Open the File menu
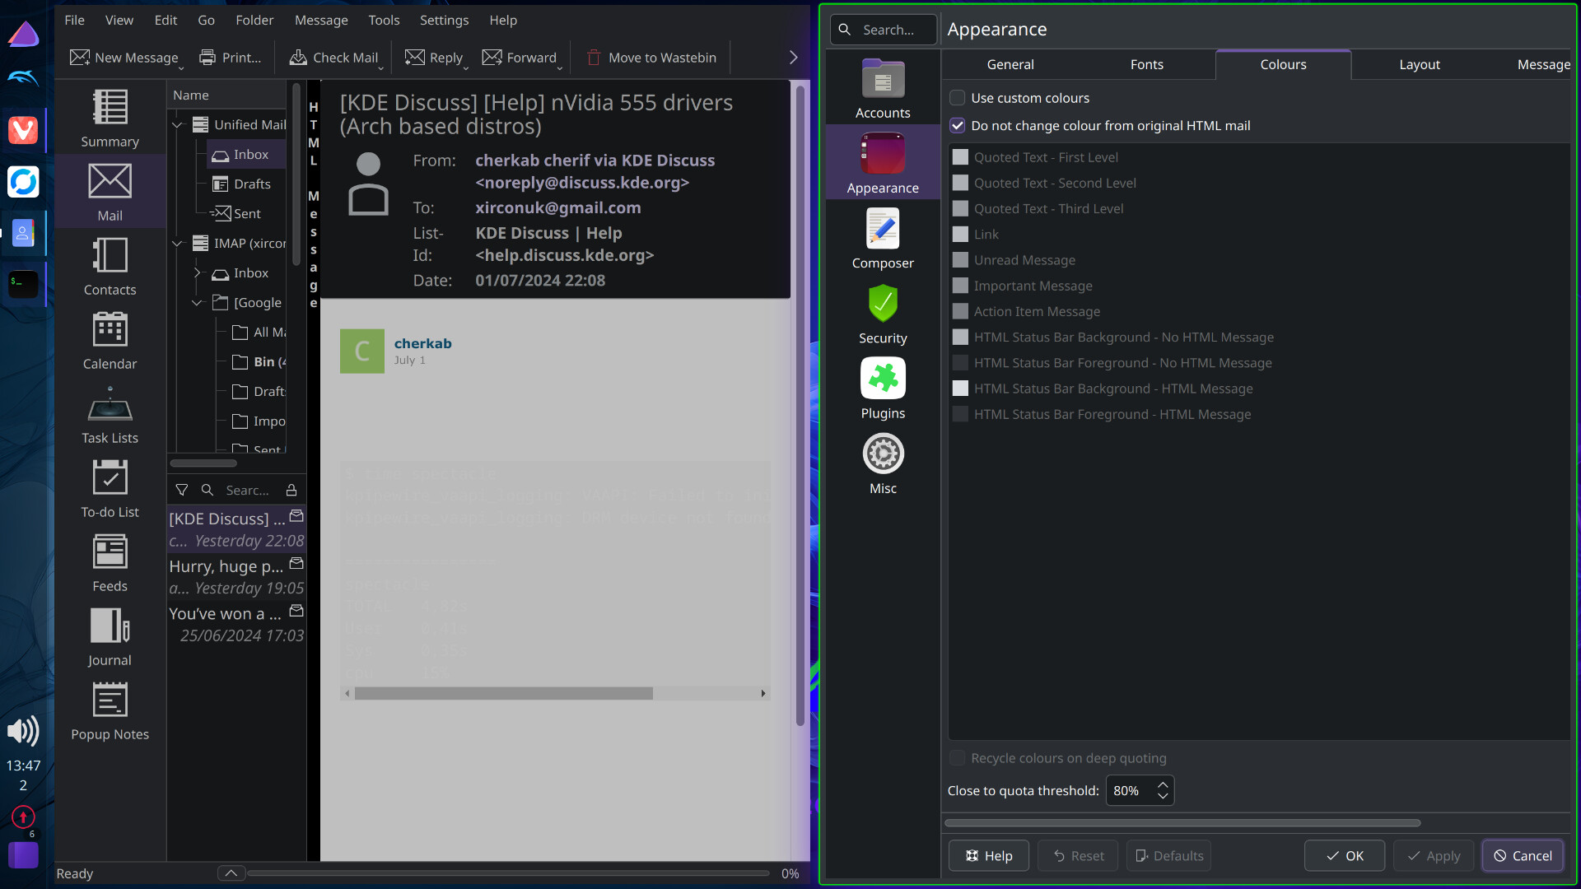This screenshot has height=889, width=1581. [74, 20]
